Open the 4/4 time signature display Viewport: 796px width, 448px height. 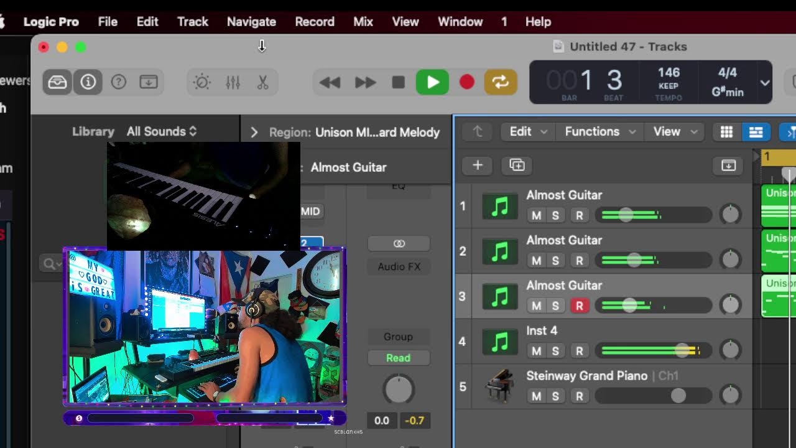(x=728, y=73)
